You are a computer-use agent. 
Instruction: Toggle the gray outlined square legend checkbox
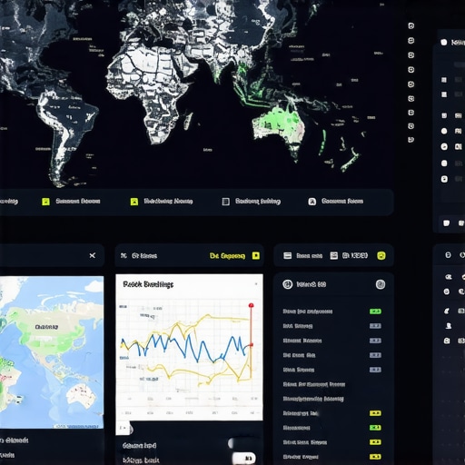coord(226,202)
